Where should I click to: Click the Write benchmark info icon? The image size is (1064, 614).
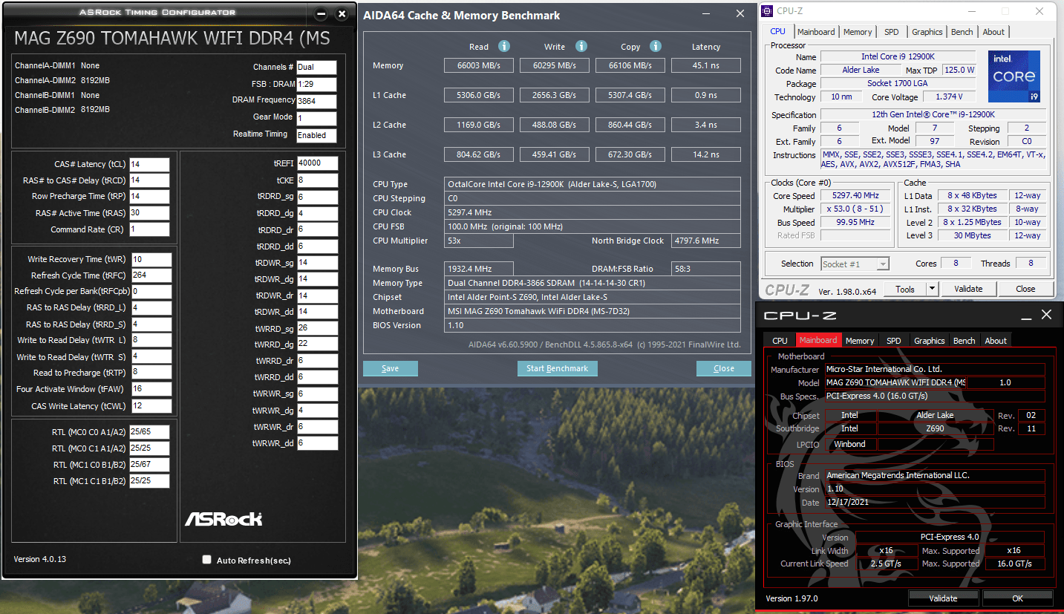[581, 46]
